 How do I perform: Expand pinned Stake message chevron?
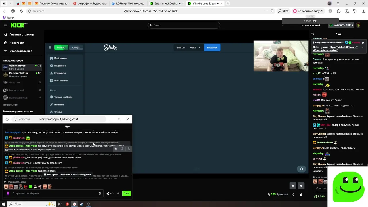pyautogui.click(x=363, y=48)
